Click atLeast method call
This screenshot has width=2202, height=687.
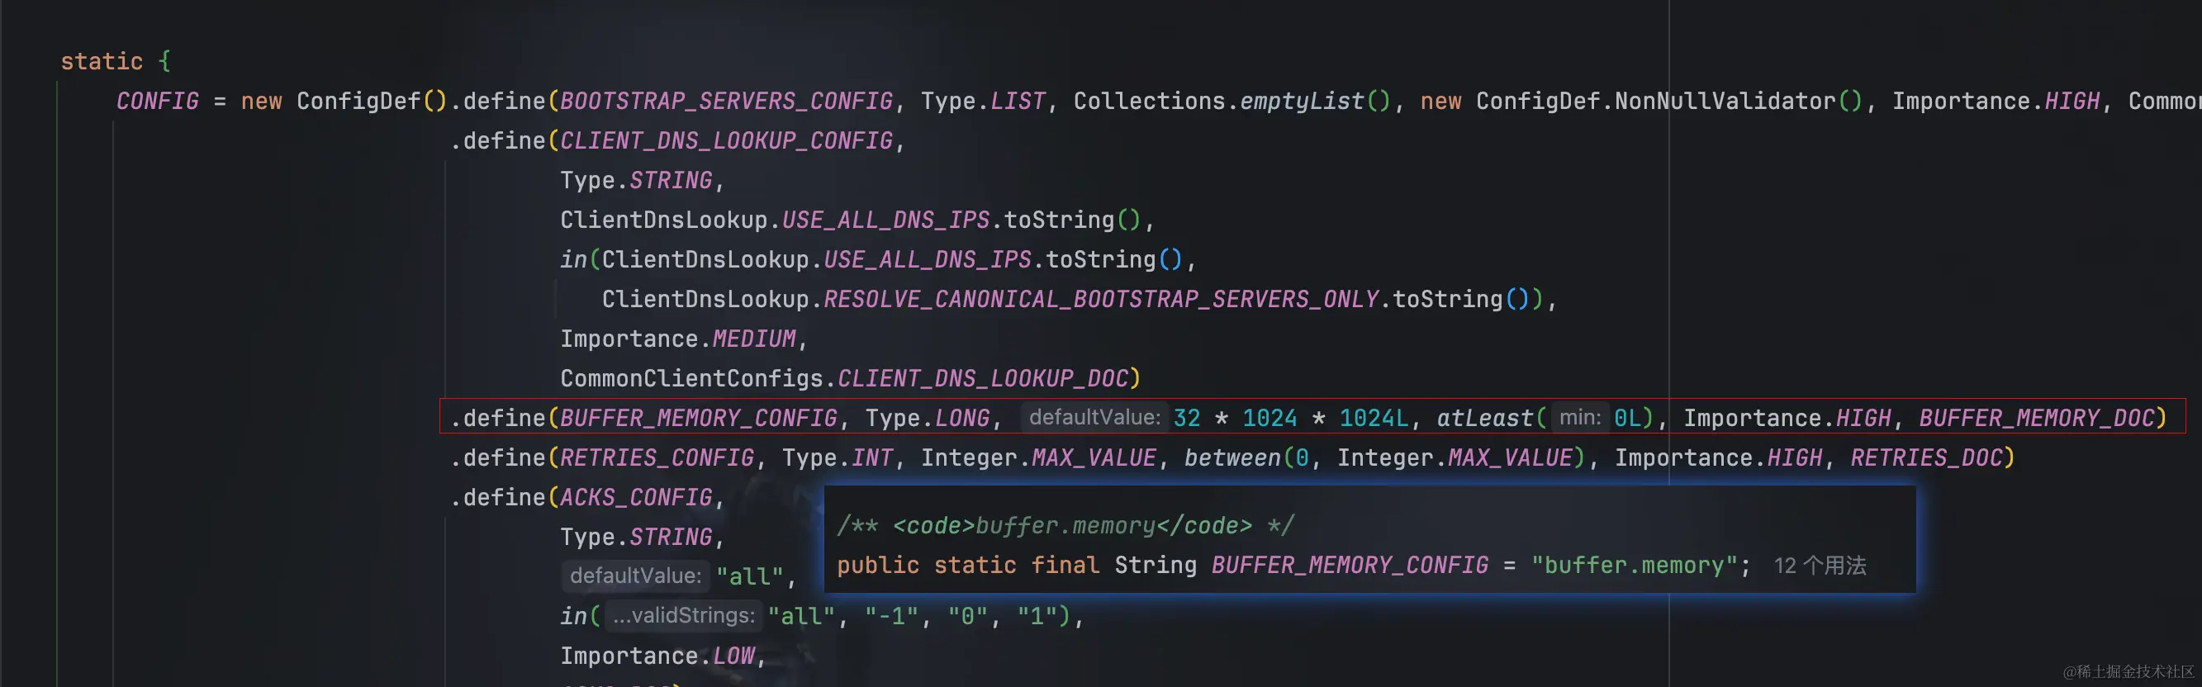(1485, 418)
